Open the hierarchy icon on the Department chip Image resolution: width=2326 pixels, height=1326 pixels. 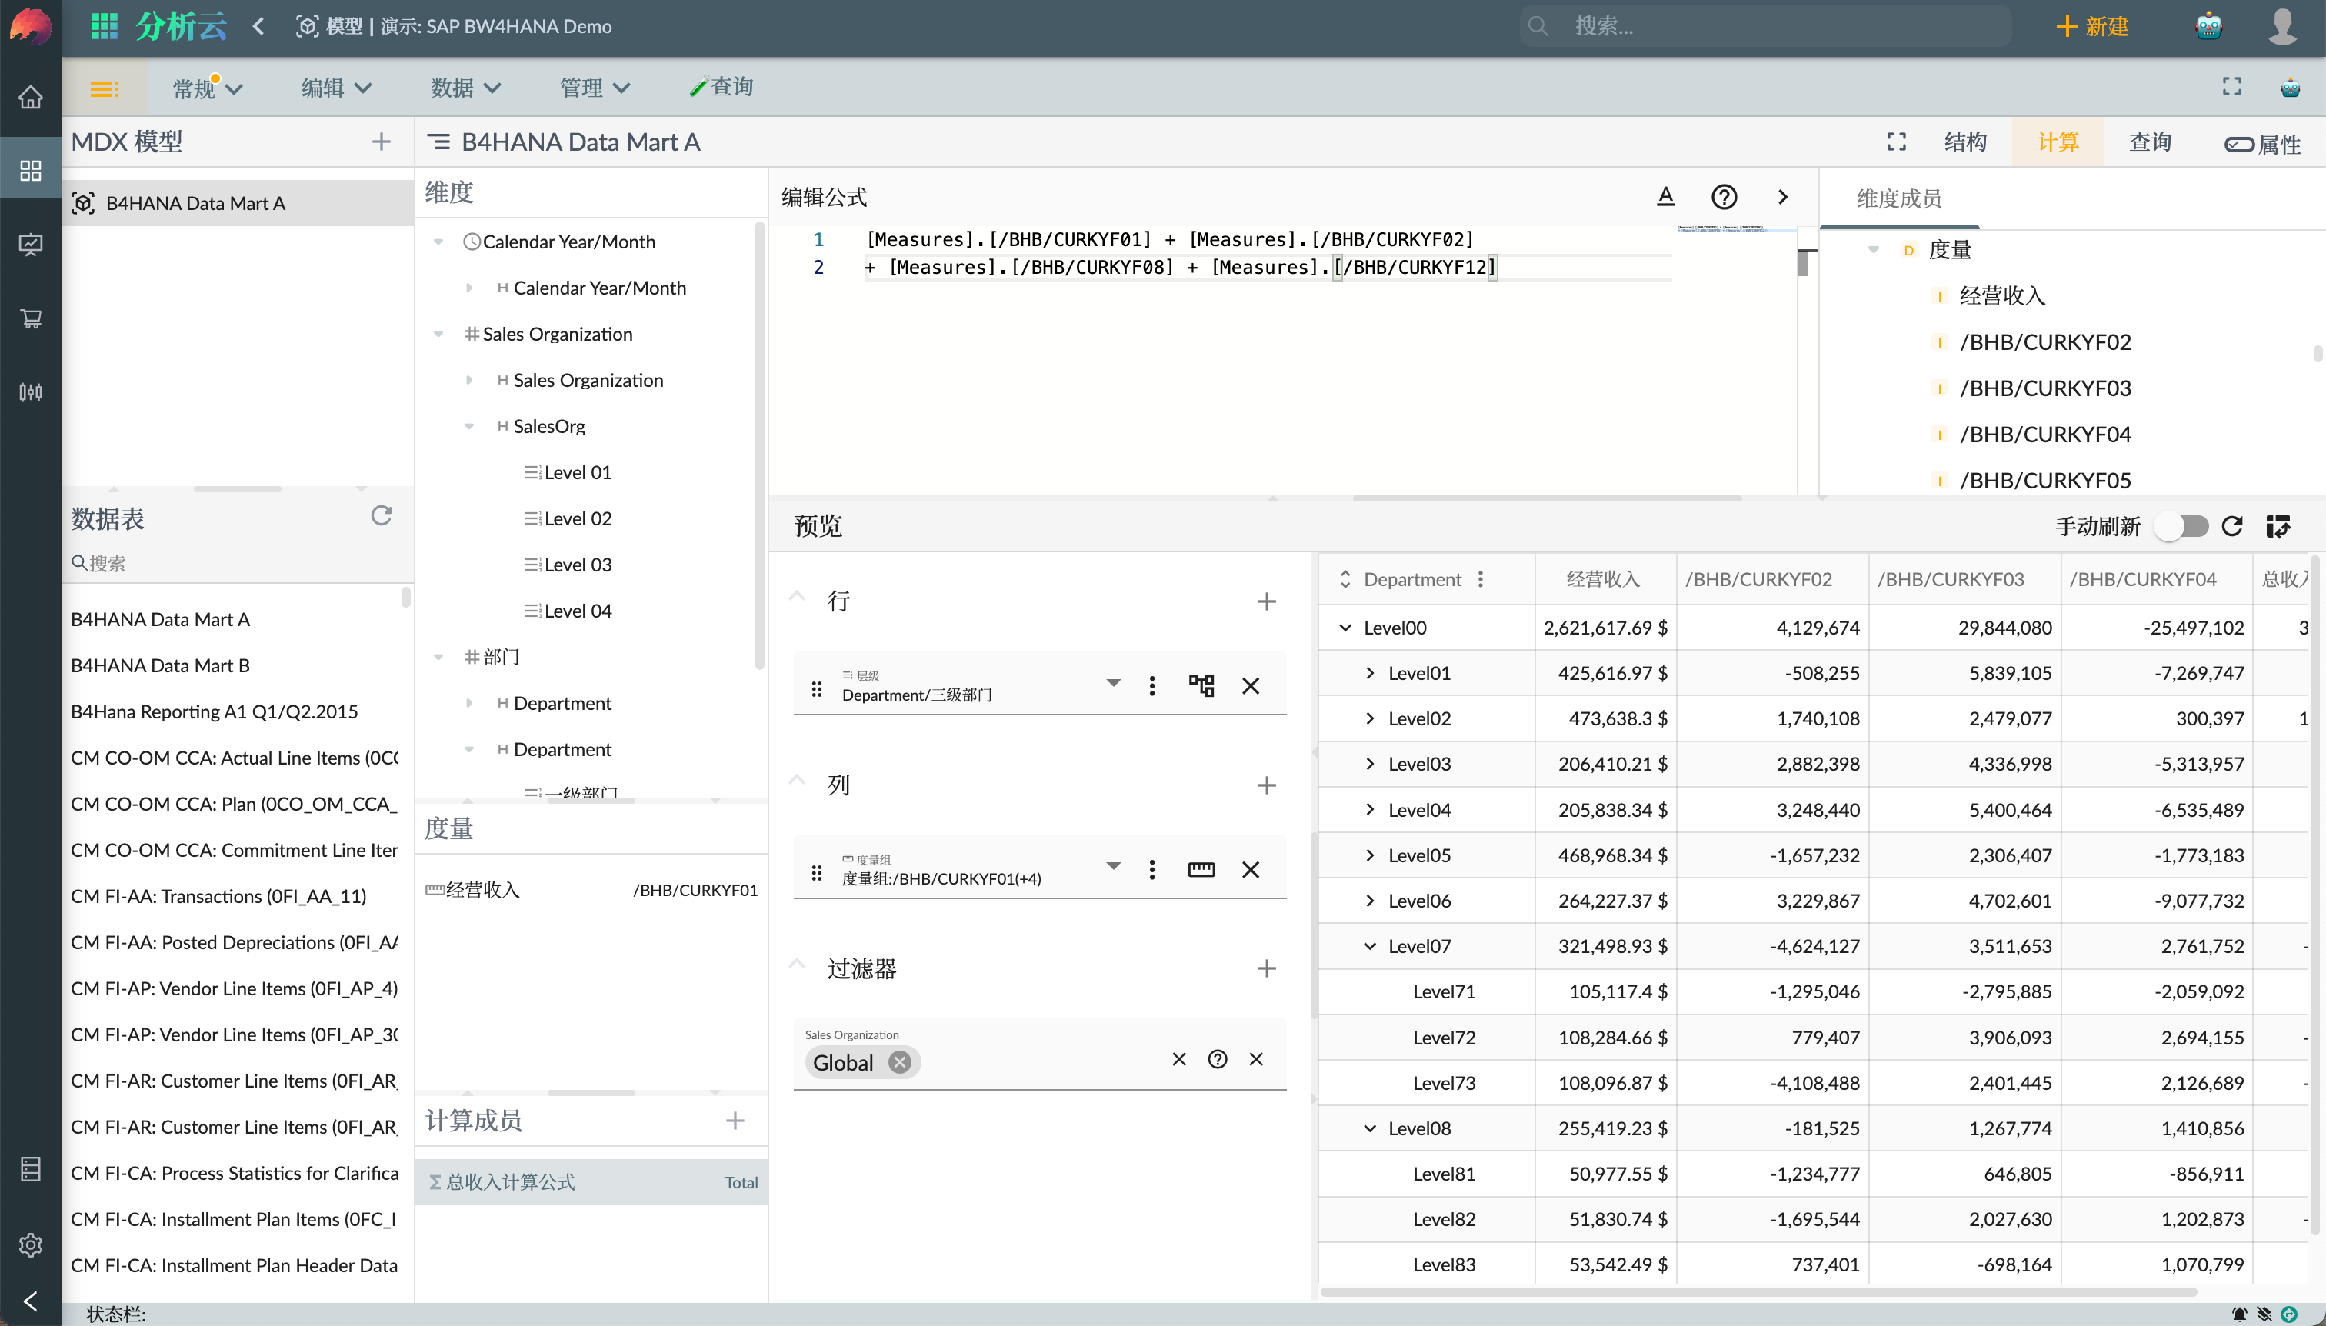[x=1201, y=685]
